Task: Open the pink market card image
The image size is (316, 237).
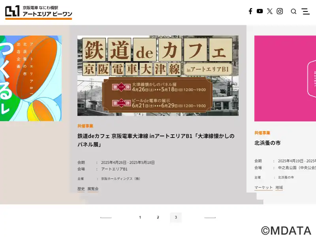Action: pos(285,78)
